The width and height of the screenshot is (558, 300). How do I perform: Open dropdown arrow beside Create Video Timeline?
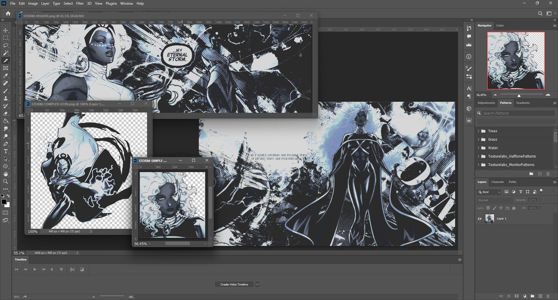257,284
